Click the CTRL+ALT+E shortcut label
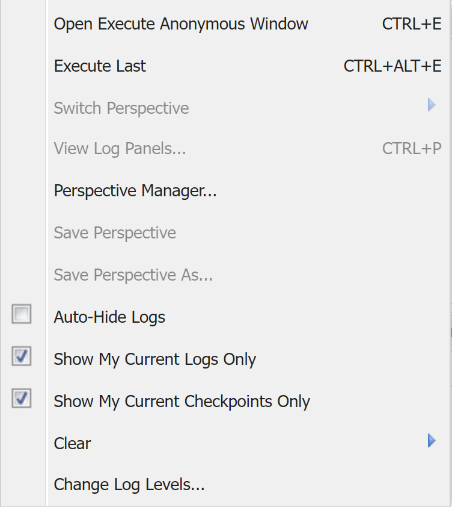452x507 pixels. click(392, 66)
